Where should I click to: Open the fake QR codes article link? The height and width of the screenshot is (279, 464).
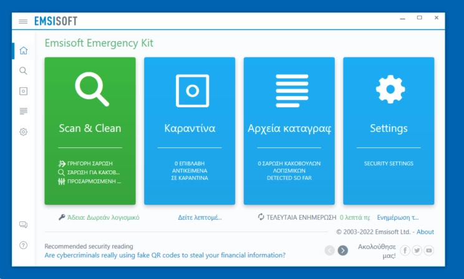165,255
